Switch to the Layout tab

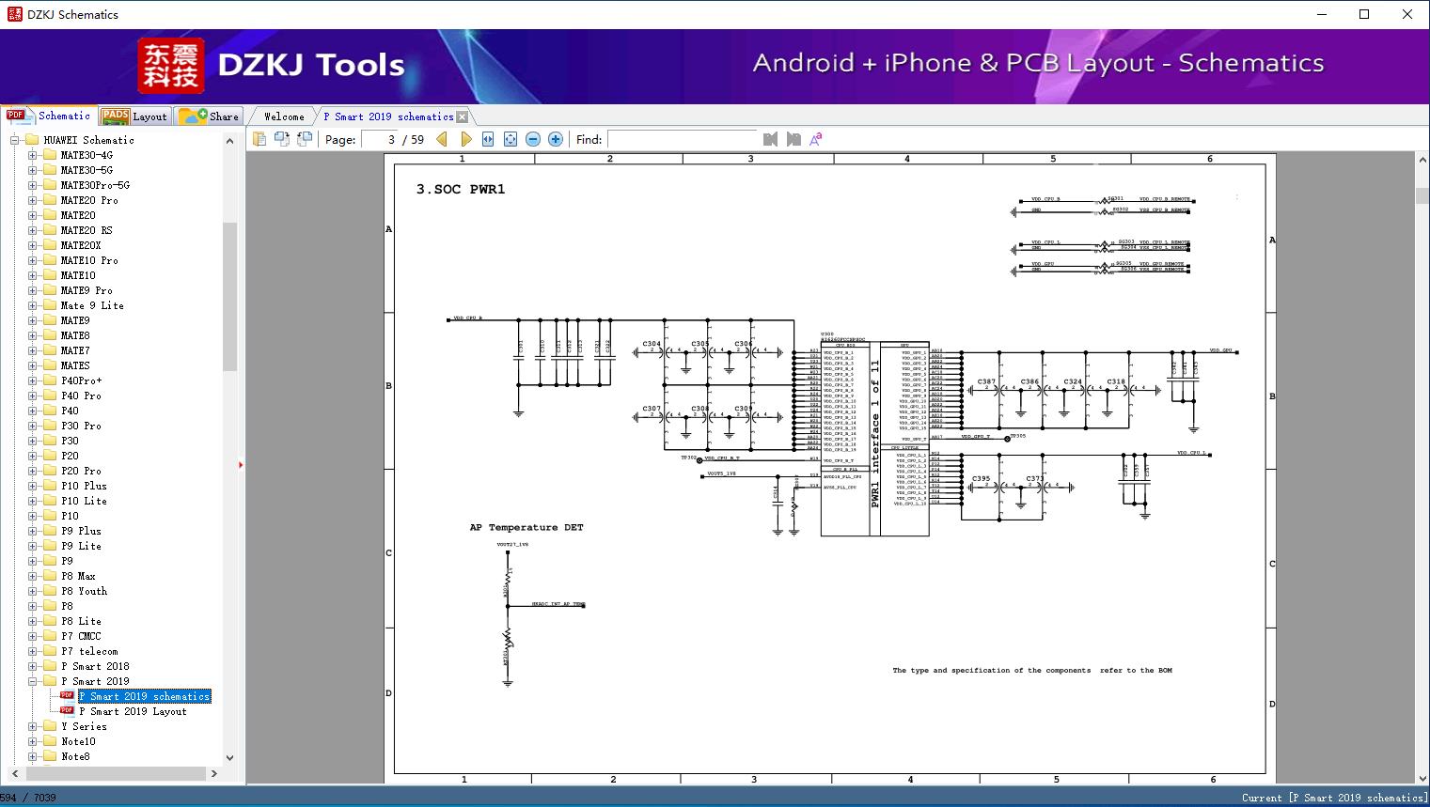[x=134, y=116]
